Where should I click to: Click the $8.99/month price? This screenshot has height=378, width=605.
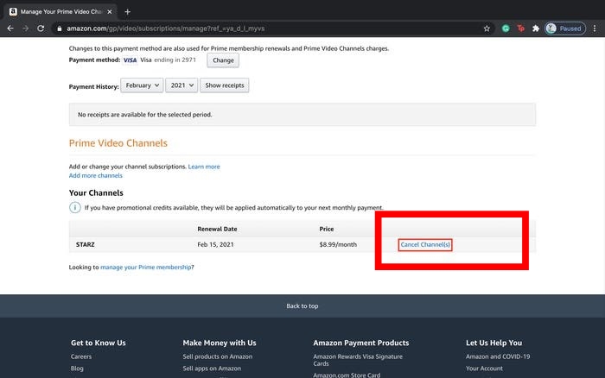pyautogui.click(x=338, y=245)
